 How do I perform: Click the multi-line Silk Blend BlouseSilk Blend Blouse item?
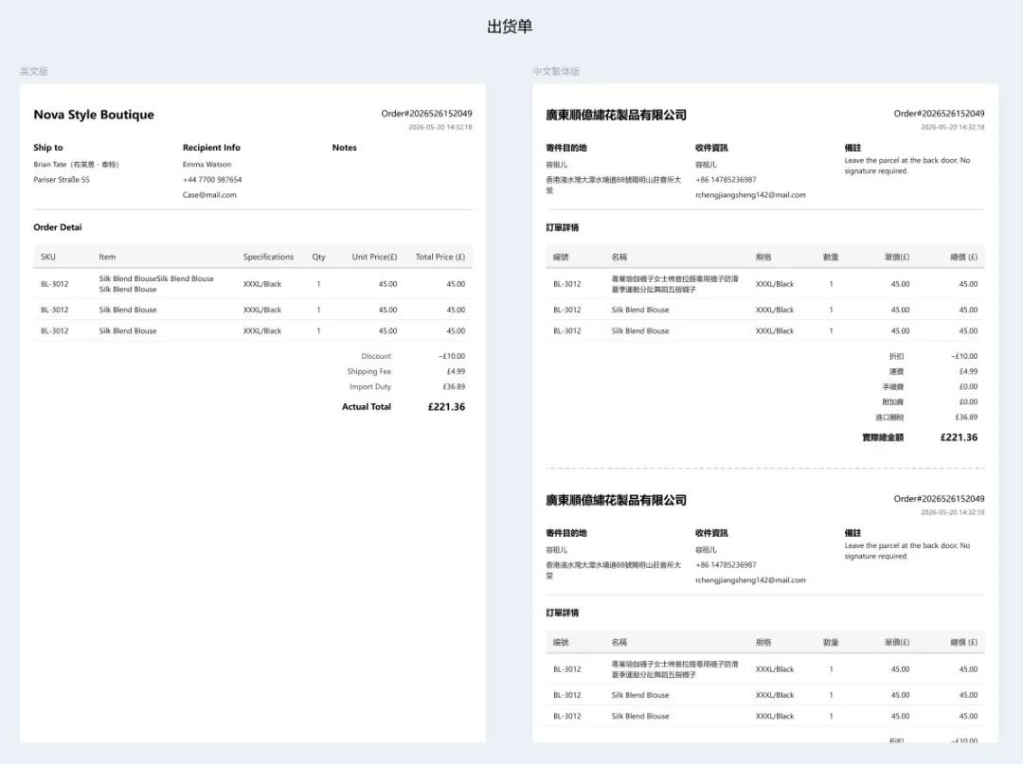click(x=156, y=284)
